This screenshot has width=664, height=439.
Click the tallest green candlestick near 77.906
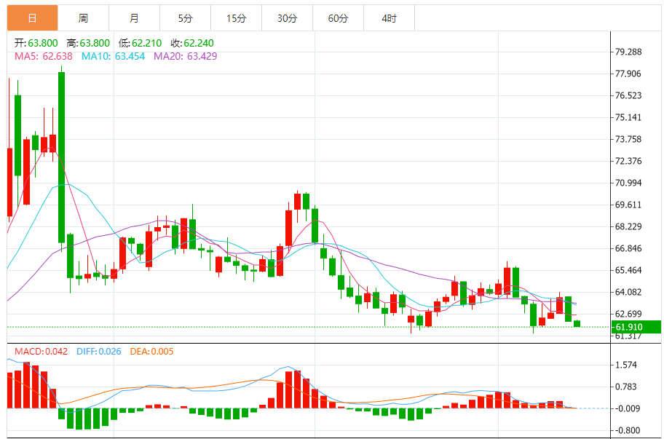point(61,157)
